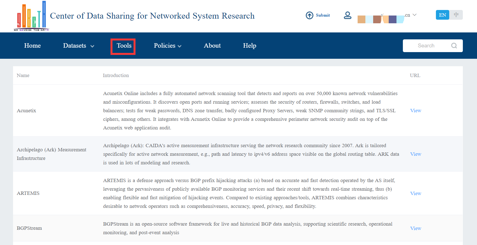Open View link for BGPStream
477x245 pixels.
pyautogui.click(x=416, y=228)
